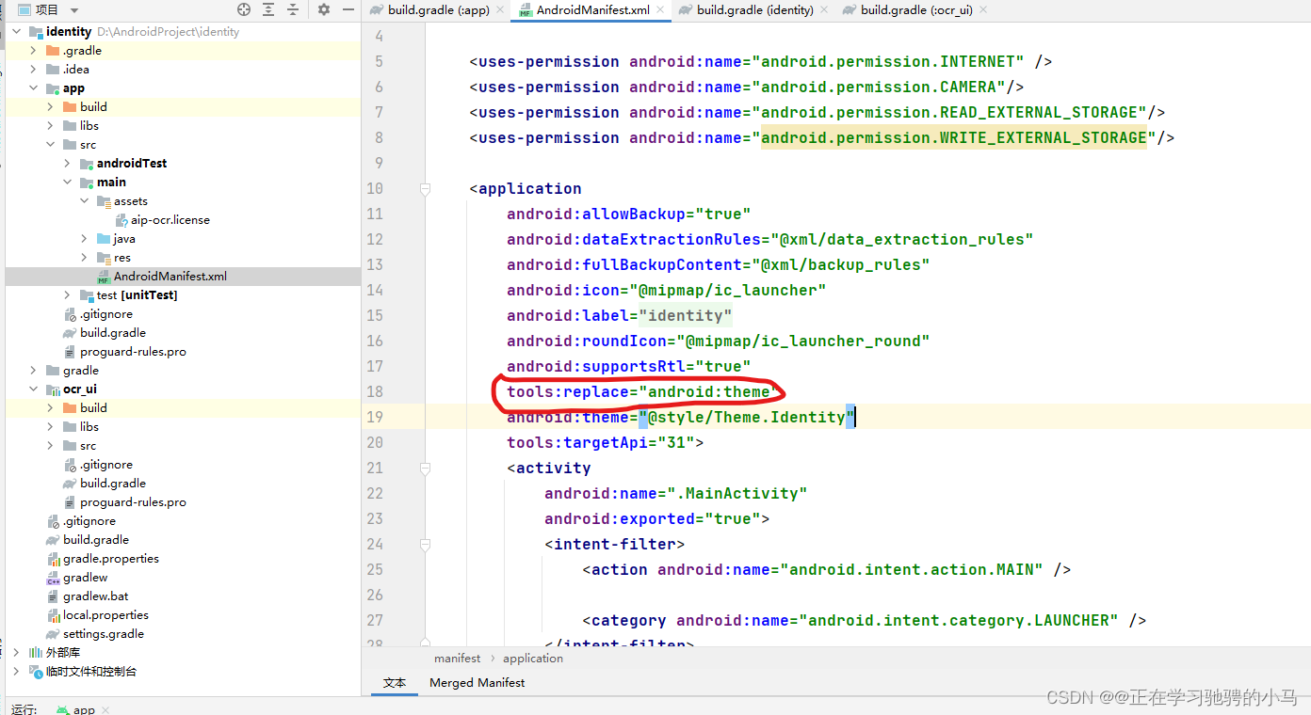Click the ocr_ui module folder icon
1311x715 pixels.
pos(53,389)
